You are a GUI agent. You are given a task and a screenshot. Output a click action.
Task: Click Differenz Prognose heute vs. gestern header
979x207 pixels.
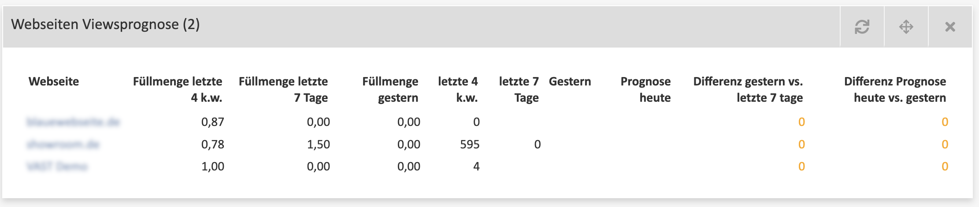coord(895,89)
